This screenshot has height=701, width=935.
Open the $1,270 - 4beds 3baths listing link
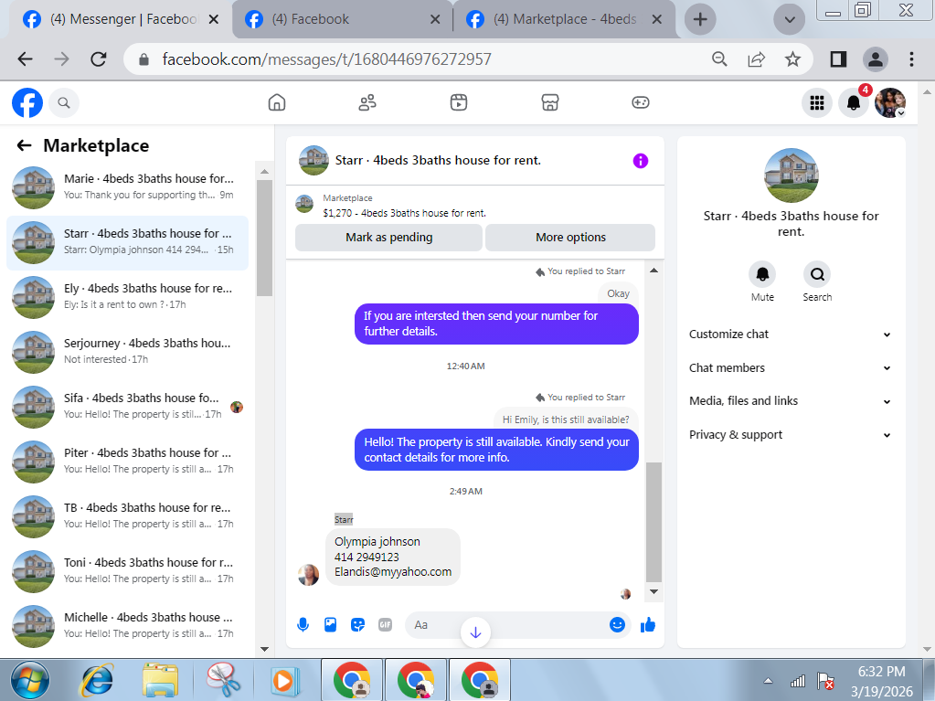click(404, 213)
